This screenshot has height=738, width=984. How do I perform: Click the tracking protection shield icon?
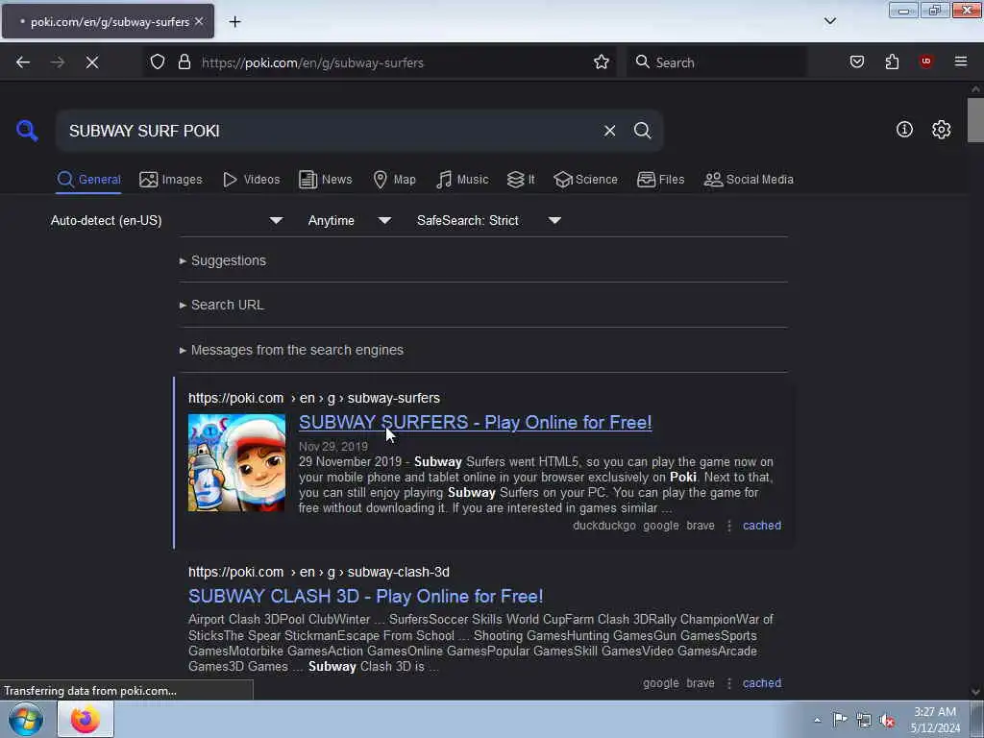tap(158, 61)
